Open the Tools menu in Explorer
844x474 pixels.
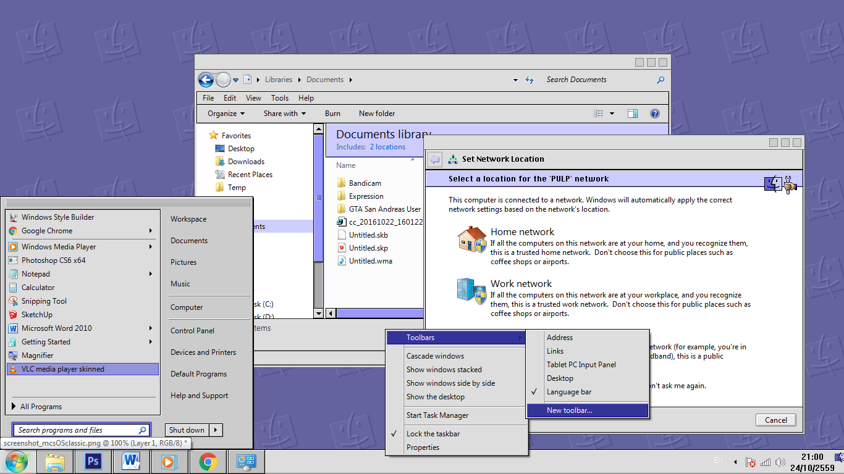pos(279,98)
